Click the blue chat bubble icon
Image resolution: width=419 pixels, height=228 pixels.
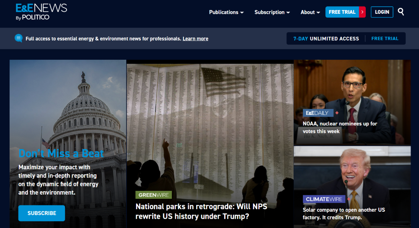[x=18, y=38]
